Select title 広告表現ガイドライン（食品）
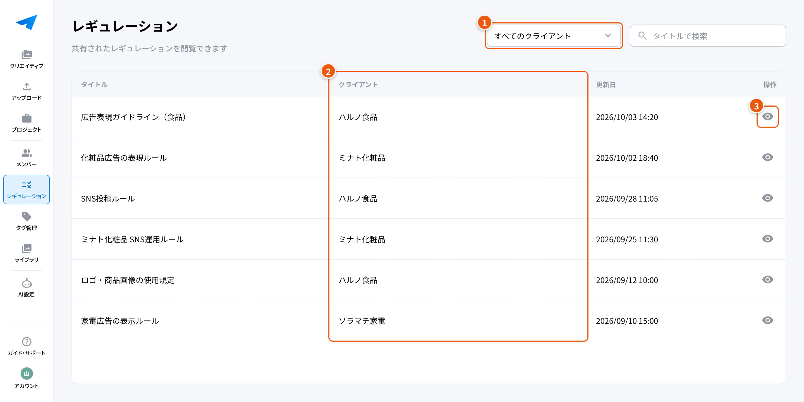804x402 pixels. pyautogui.click(x=134, y=117)
